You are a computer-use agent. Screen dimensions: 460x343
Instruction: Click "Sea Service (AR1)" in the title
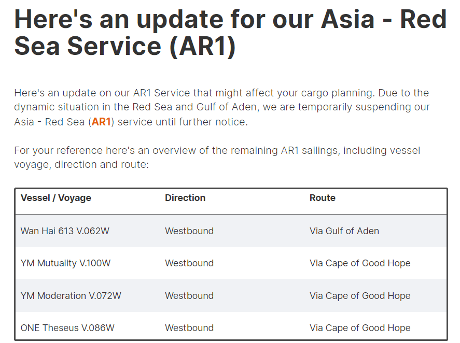[125, 46]
